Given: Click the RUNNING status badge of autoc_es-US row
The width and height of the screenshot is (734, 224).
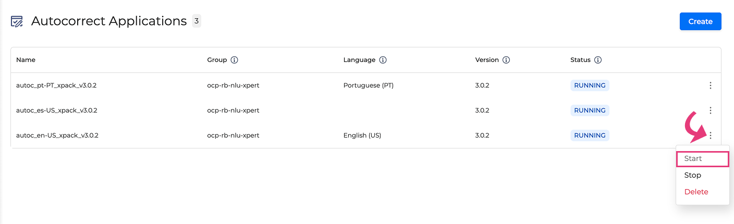Looking at the screenshot, I should click(x=590, y=110).
